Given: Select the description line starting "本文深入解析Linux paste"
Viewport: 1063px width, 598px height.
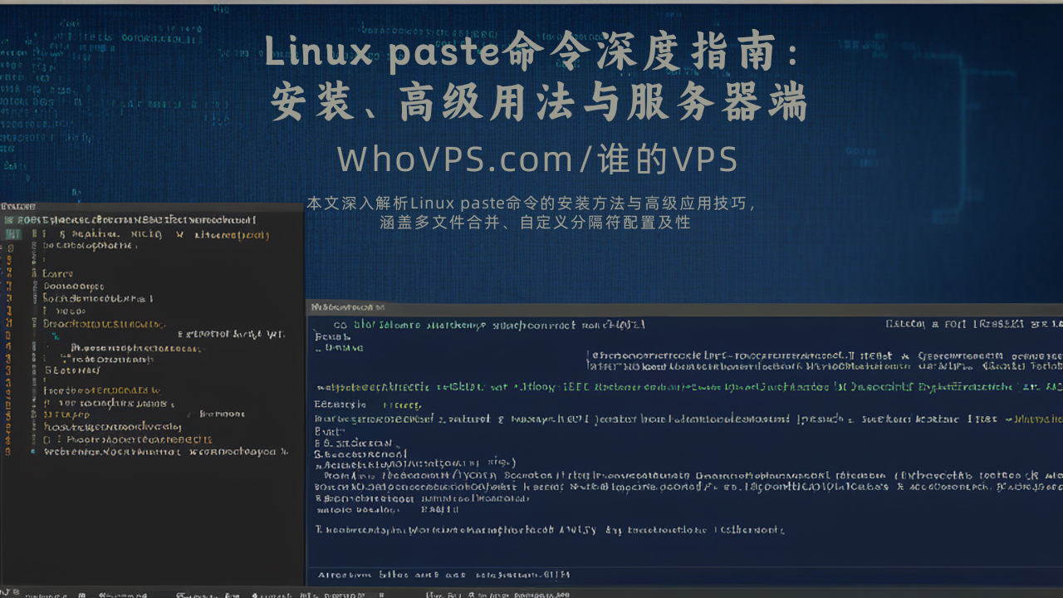Looking at the screenshot, I should pos(531,203).
